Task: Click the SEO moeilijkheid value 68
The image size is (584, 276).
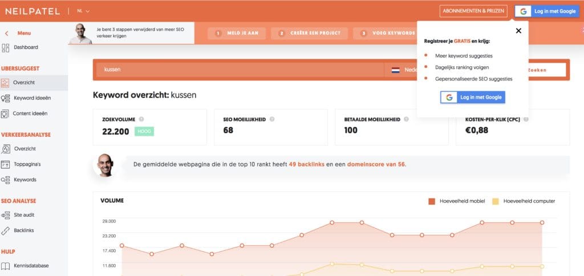Action: 228,131
